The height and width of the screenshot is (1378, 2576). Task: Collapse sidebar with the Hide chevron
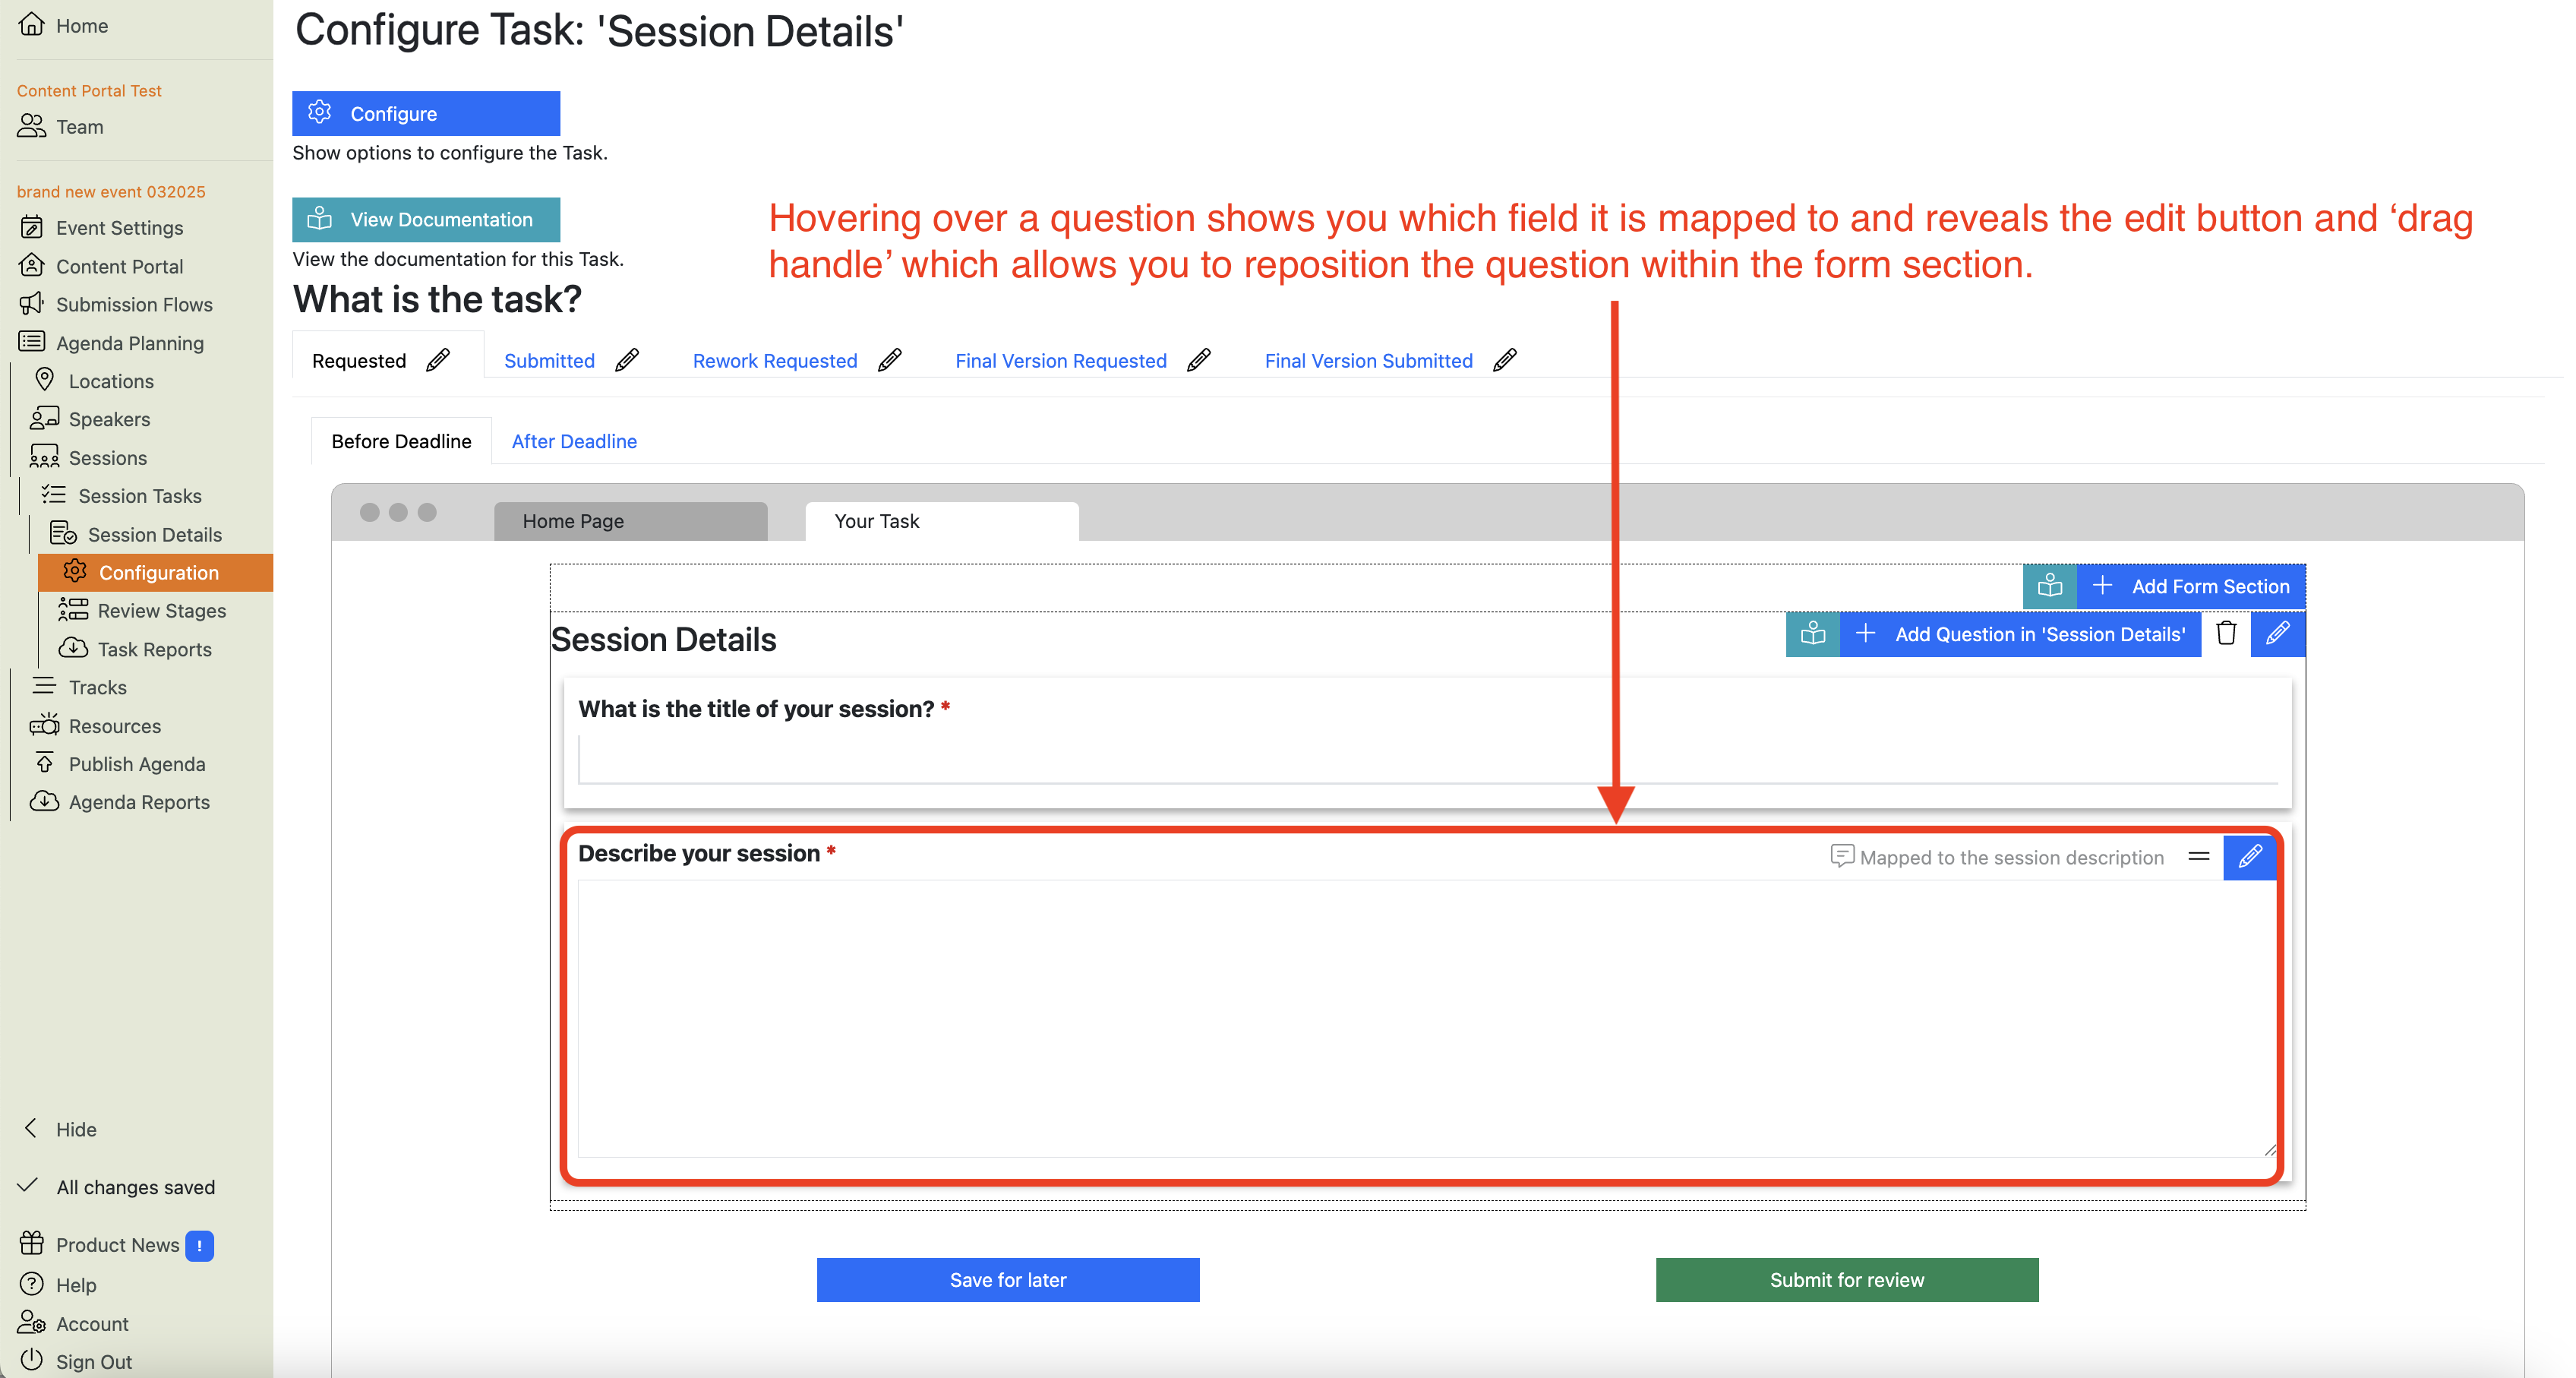[x=31, y=1128]
